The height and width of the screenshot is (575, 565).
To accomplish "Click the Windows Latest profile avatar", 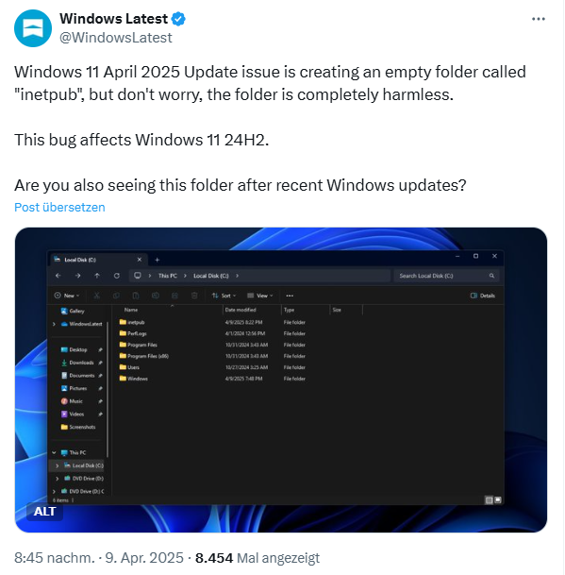I will coord(33,28).
